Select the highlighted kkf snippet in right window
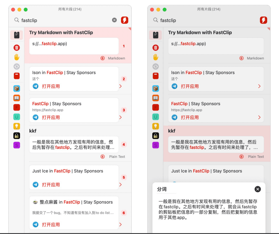The height and width of the screenshot is (234, 279). click(x=217, y=144)
